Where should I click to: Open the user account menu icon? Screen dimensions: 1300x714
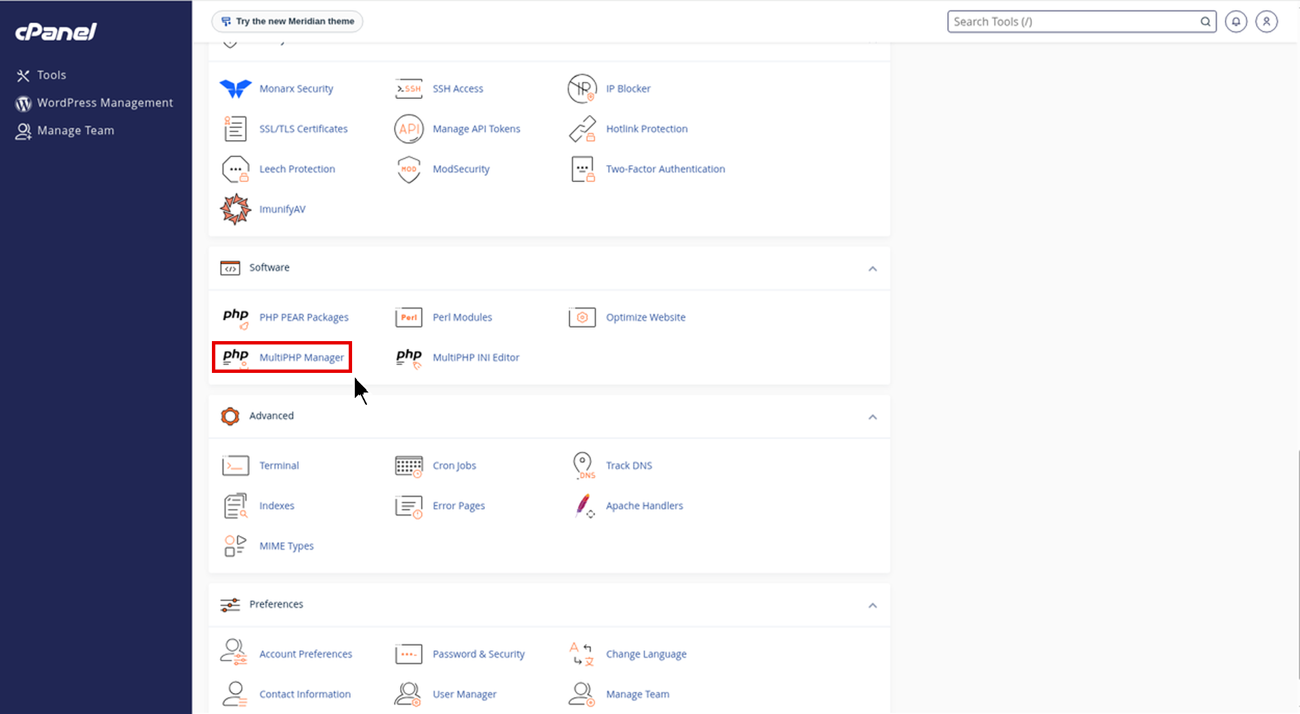1266,22
